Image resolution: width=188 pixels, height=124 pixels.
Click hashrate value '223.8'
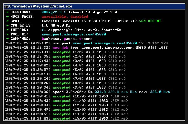click(x=114, y=92)
